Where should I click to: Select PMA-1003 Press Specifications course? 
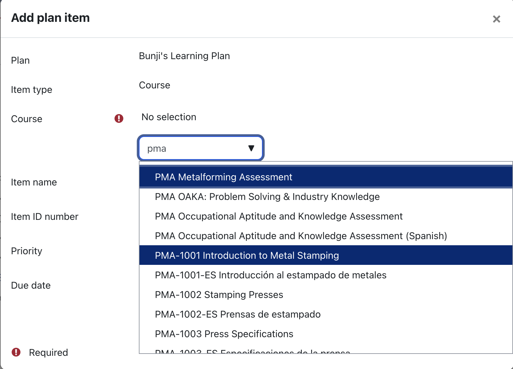(224, 334)
